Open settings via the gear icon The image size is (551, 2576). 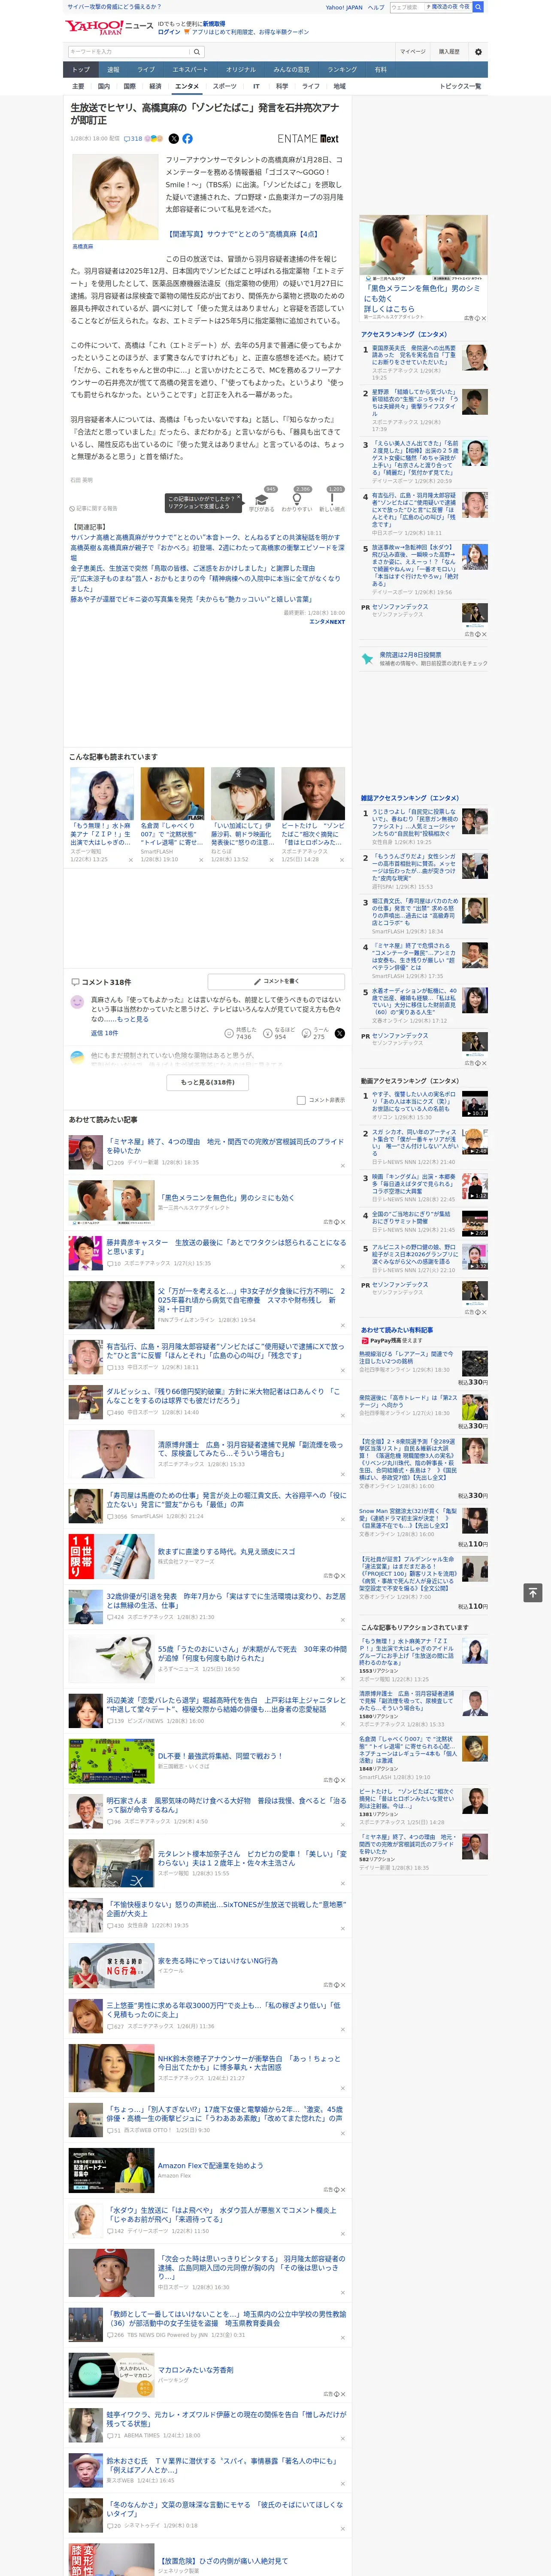pyautogui.click(x=478, y=51)
